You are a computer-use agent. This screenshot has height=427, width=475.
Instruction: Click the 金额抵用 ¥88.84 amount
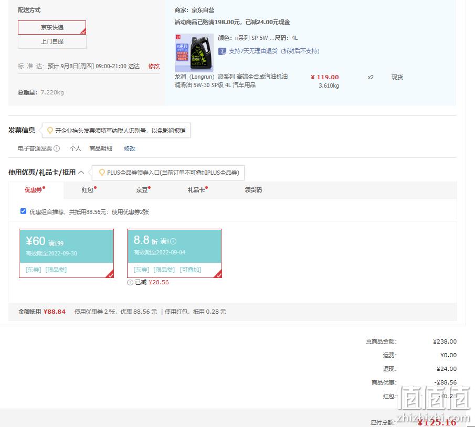[55, 312]
